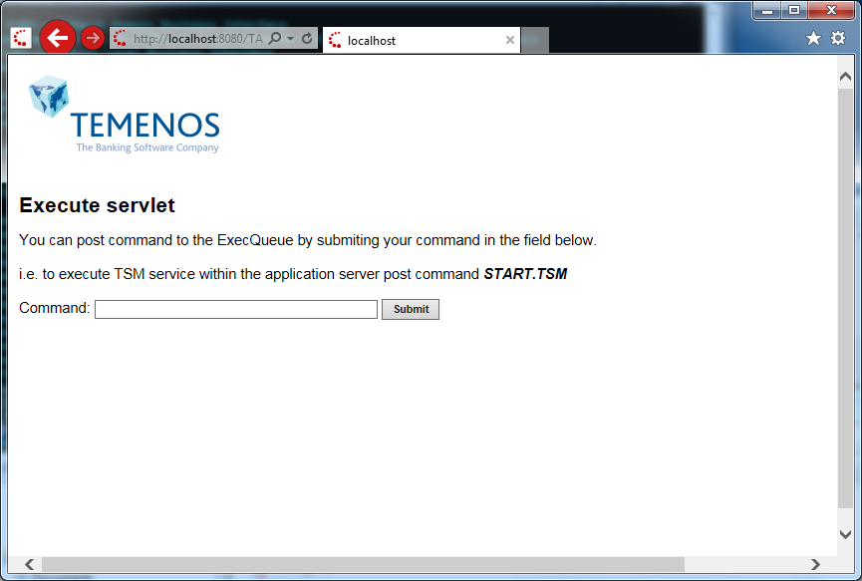Click the browser forward arrow button

pos(93,38)
